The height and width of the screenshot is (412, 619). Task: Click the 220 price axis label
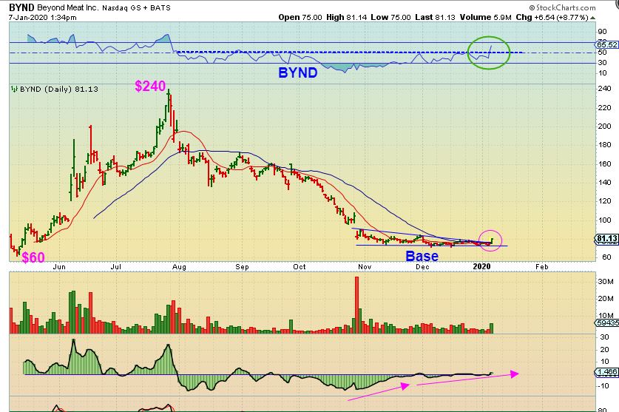pos(604,107)
